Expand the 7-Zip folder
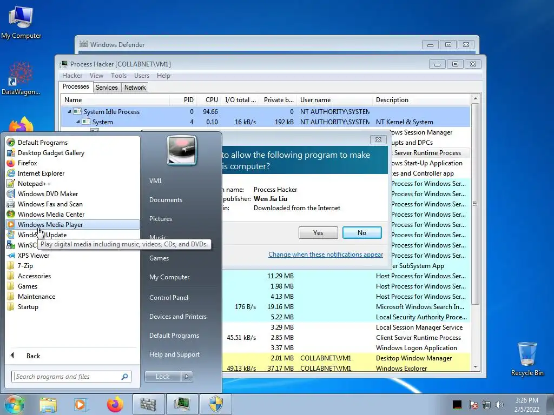This screenshot has width=554, height=415. (x=25, y=266)
